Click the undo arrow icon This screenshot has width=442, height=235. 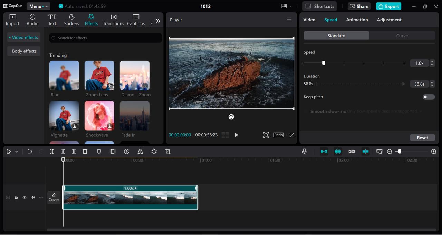tap(30, 151)
